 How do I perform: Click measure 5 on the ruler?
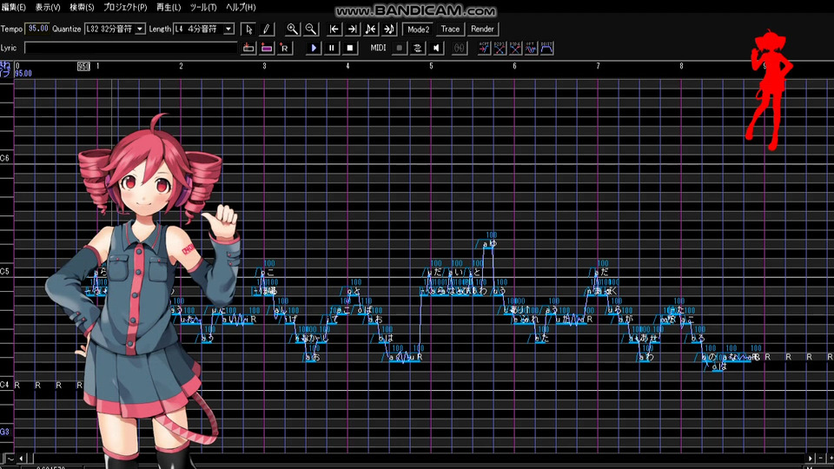click(x=432, y=66)
